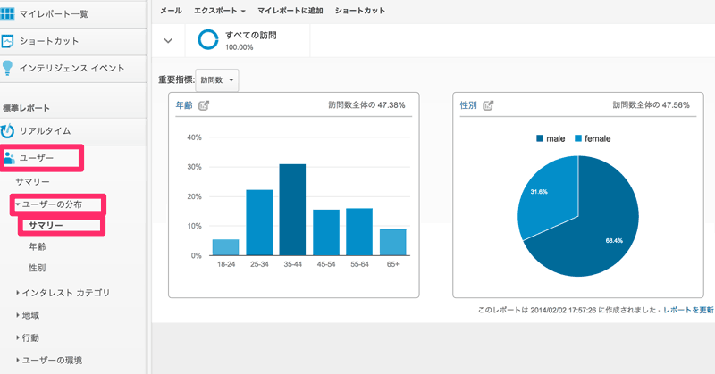Click the male legend color swatch

540,138
